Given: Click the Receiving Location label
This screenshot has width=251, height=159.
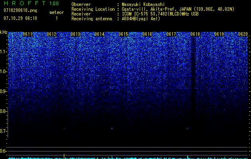Looking at the screenshot, I should click(x=93, y=9).
